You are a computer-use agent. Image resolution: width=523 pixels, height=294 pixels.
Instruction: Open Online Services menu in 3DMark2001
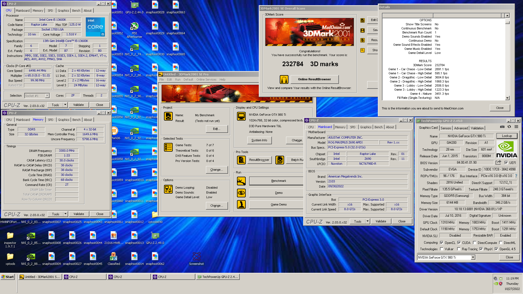[x=206, y=79]
